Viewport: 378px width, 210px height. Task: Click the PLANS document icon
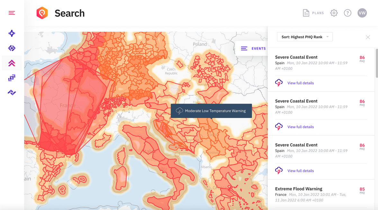point(306,13)
